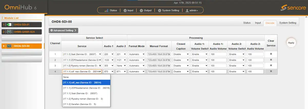
Task: Open the admin user menu
Action: [191, 11]
